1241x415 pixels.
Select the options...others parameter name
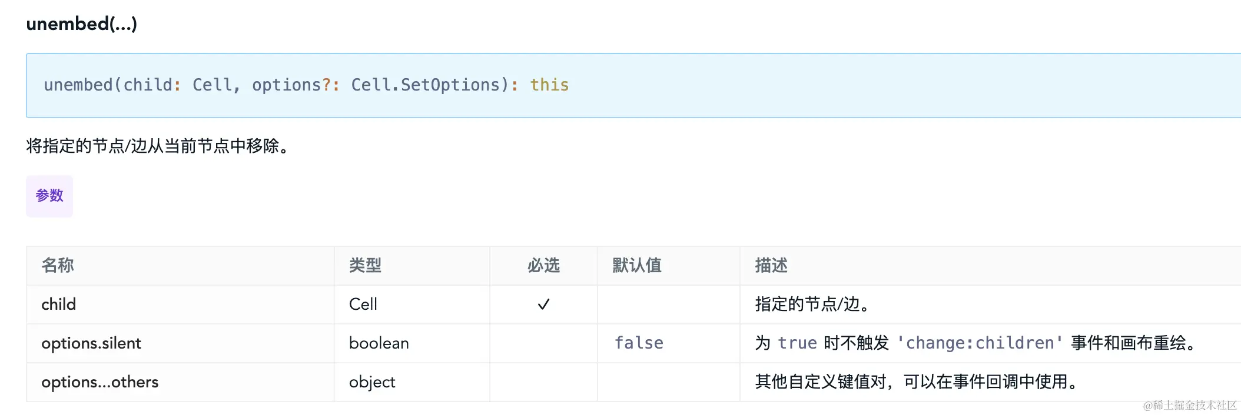point(100,382)
